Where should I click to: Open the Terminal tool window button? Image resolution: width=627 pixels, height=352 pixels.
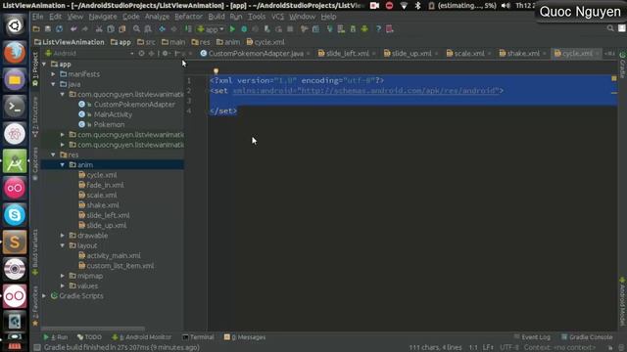198,337
